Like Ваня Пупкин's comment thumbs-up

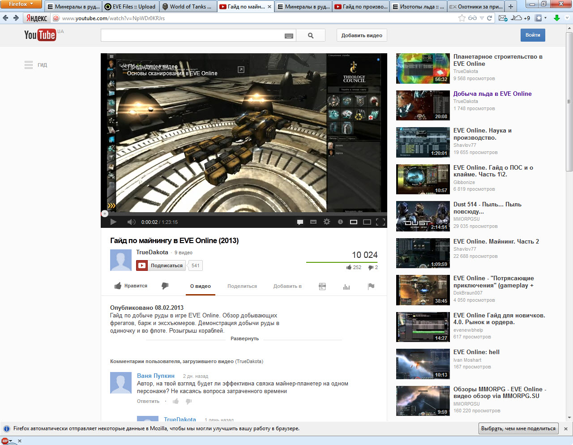[x=176, y=401]
